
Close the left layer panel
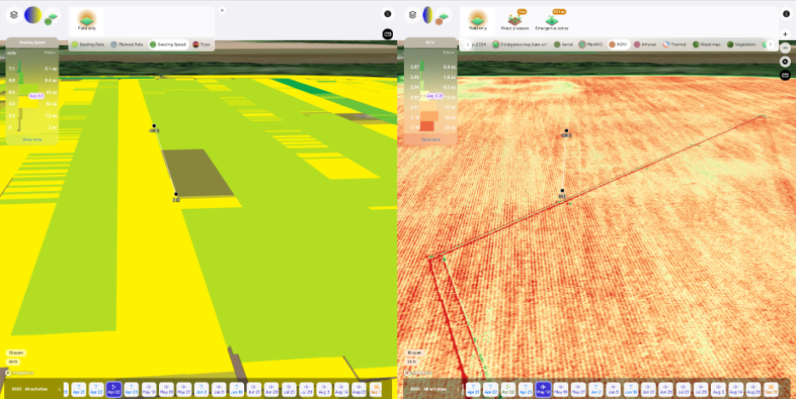[222, 10]
